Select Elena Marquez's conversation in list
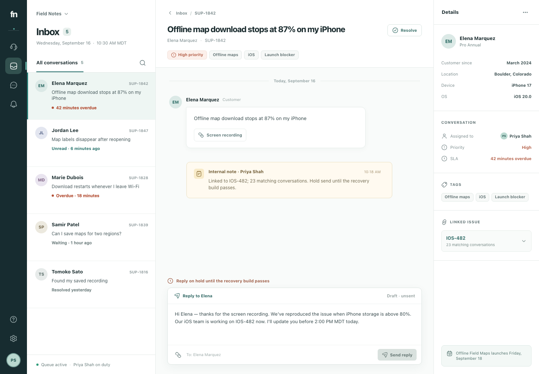The height and width of the screenshot is (374, 539). tap(91, 96)
